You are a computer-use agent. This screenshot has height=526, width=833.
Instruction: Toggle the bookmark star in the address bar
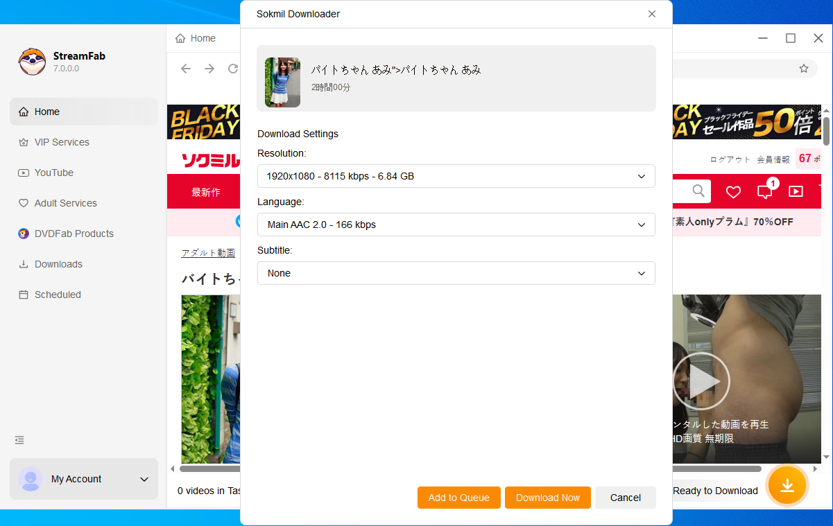pos(804,69)
